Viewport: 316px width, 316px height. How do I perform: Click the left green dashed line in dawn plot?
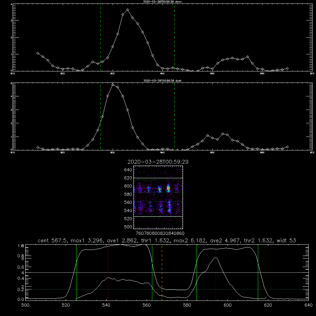pyautogui.click(x=100, y=37)
